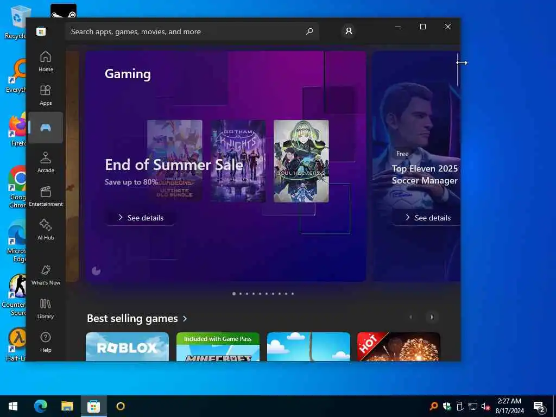Pause the carousel with the timer icon
Viewport: 556px width, 417px height.
tap(96, 271)
